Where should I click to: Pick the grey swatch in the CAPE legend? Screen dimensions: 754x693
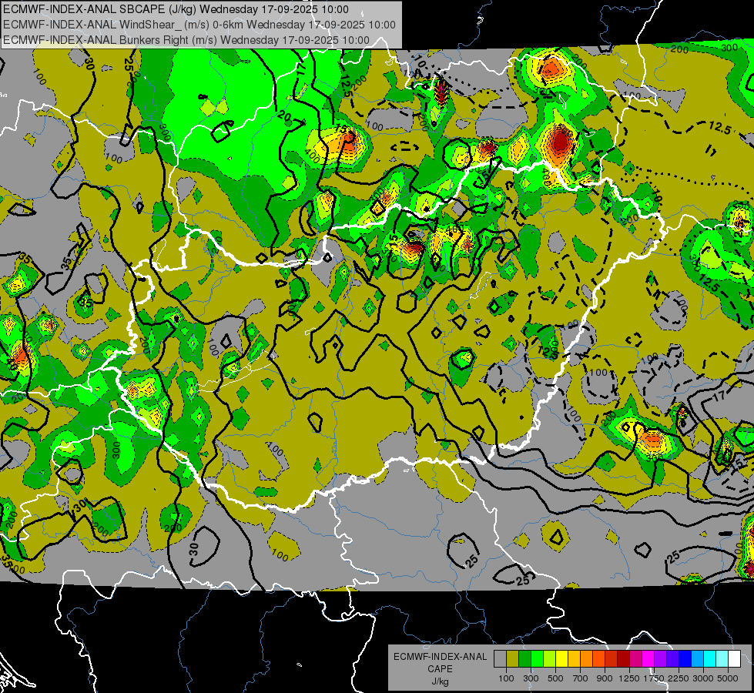pyautogui.click(x=500, y=658)
